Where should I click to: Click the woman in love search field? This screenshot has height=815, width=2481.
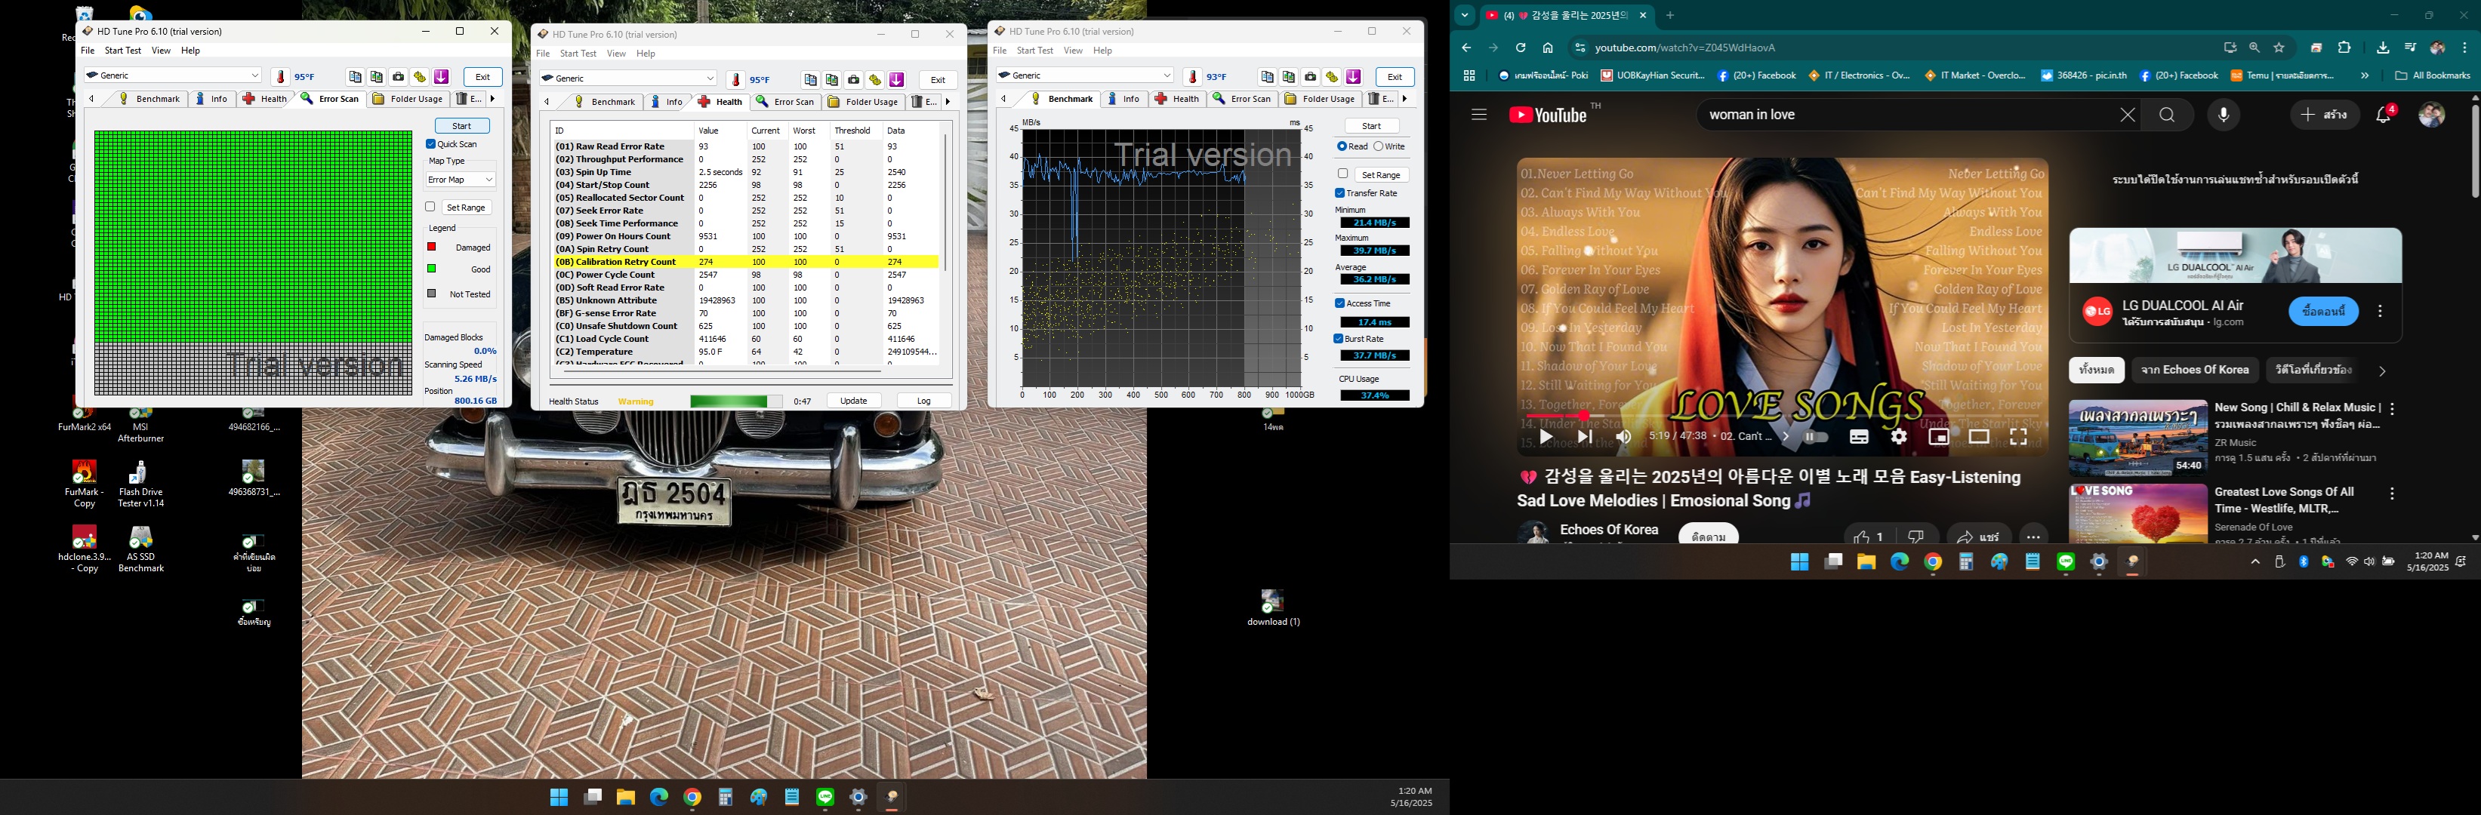pyautogui.click(x=1907, y=115)
